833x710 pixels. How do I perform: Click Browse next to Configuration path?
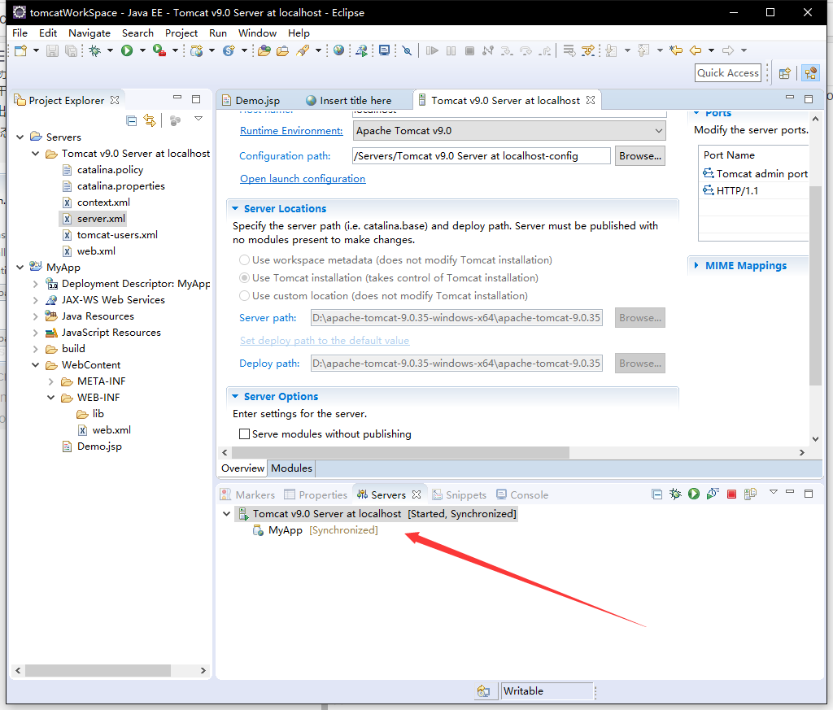click(x=639, y=156)
